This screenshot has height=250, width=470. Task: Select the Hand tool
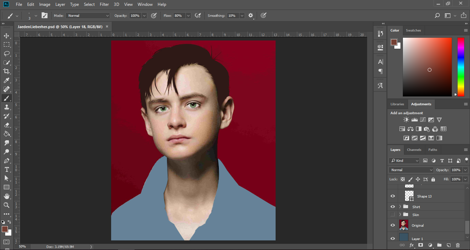point(7,196)
